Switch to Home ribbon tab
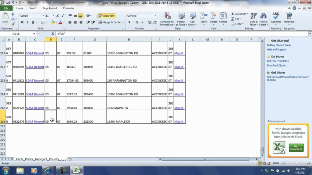This screenshot has height=175, width=312. (x=20, y=8)
